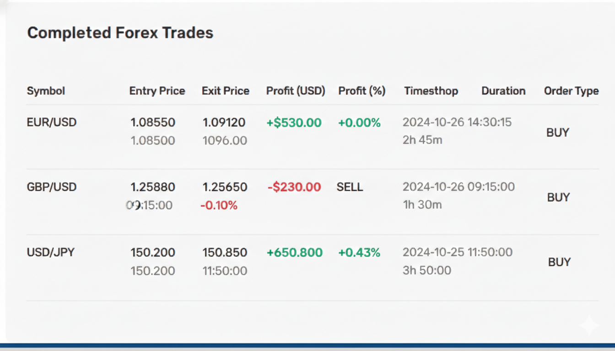Click the +650.800 profit value
The image size is (615, 351).
[294, 253]
